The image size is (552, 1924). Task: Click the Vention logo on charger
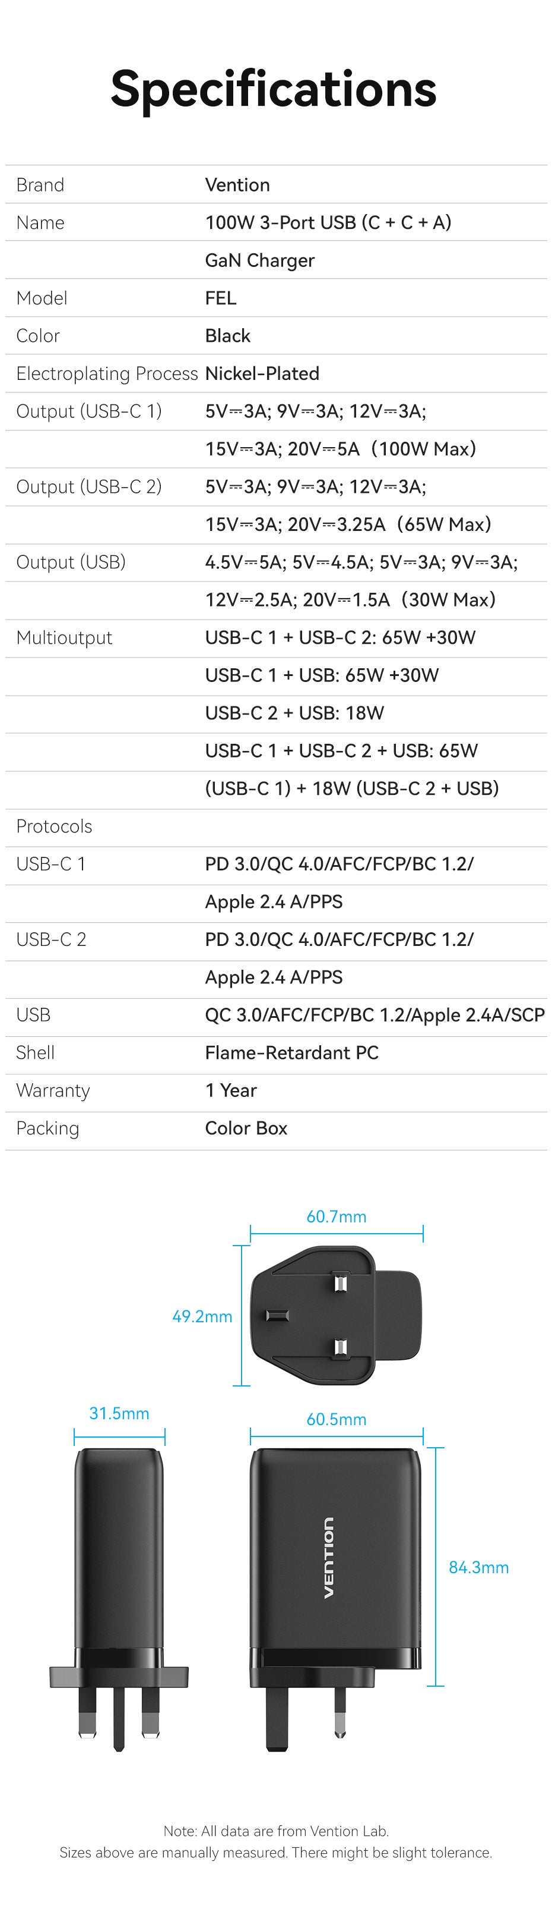coord(328,1558)
